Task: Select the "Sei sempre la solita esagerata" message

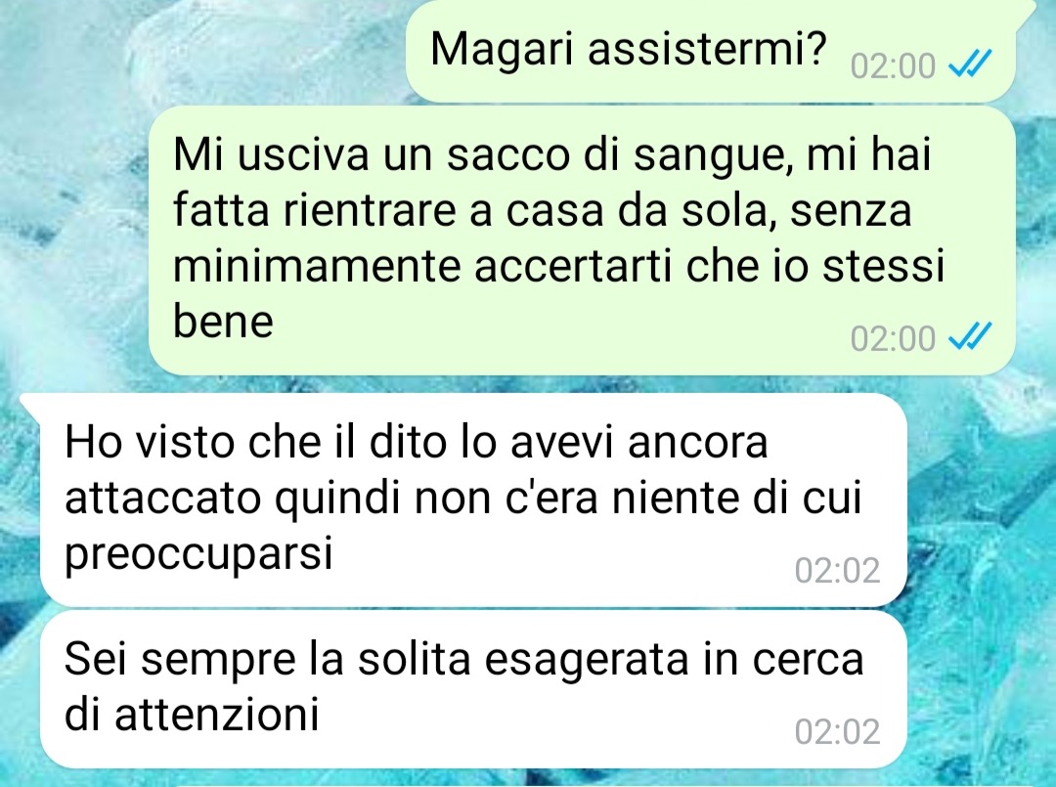Action: tap(473, 688)
